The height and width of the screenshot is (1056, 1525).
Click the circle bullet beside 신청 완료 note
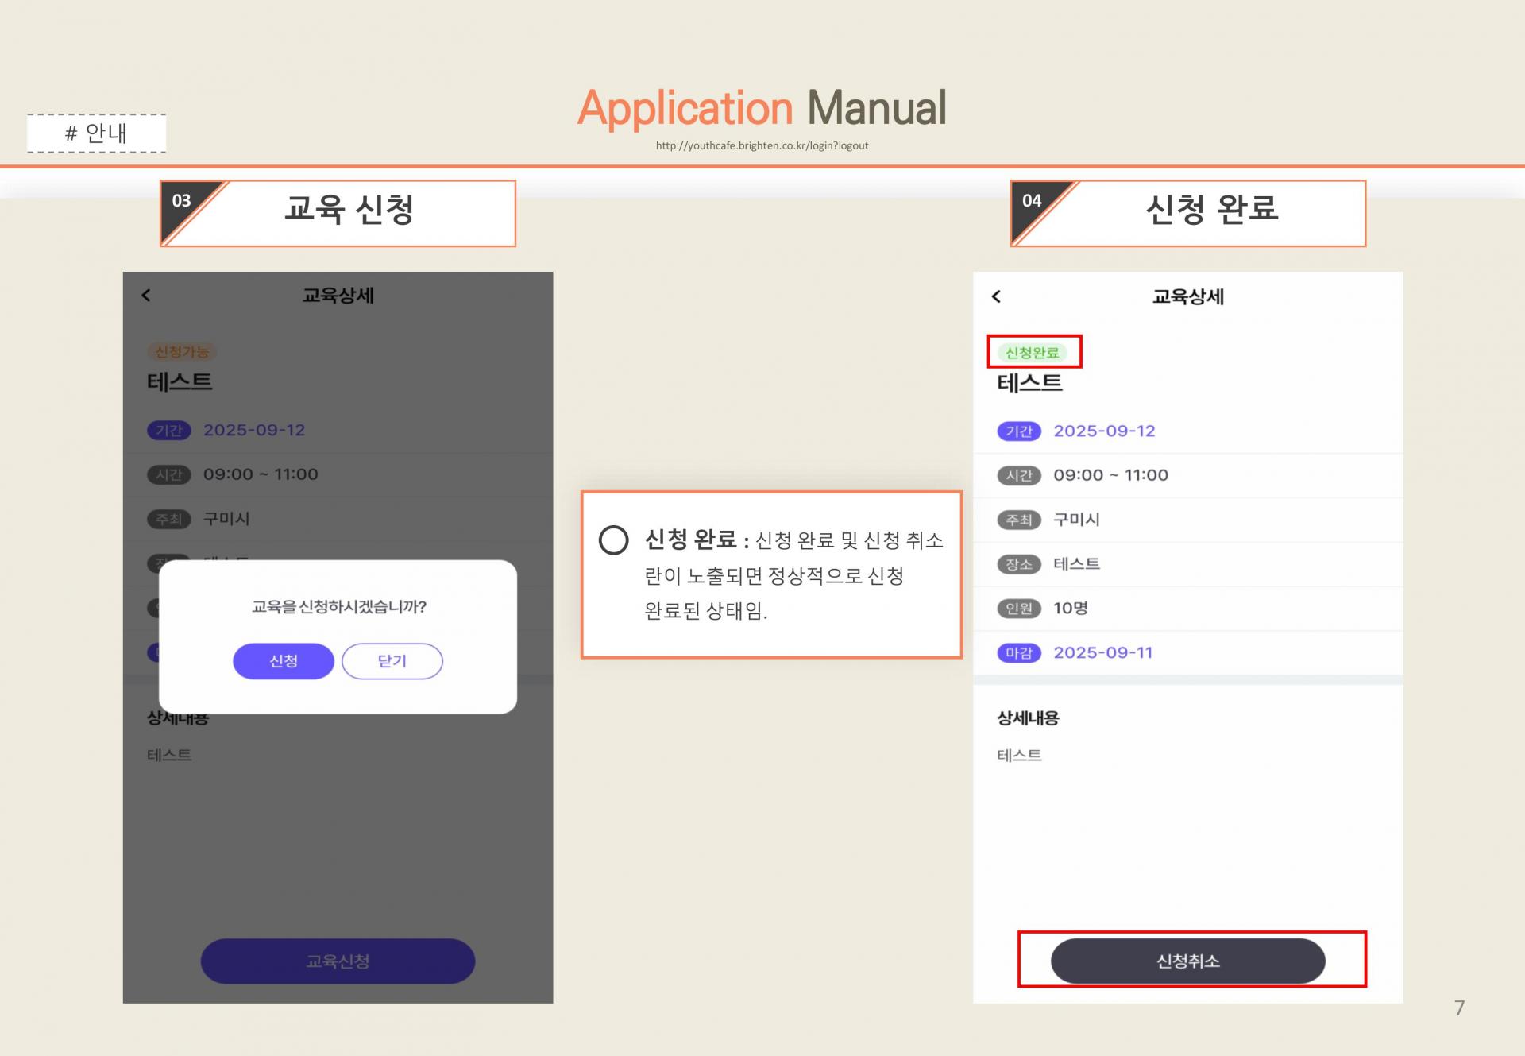point(613,540)
